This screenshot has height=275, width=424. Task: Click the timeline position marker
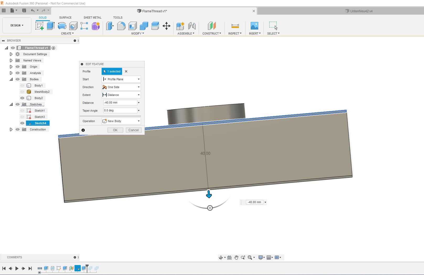click(x=87, y=266)
